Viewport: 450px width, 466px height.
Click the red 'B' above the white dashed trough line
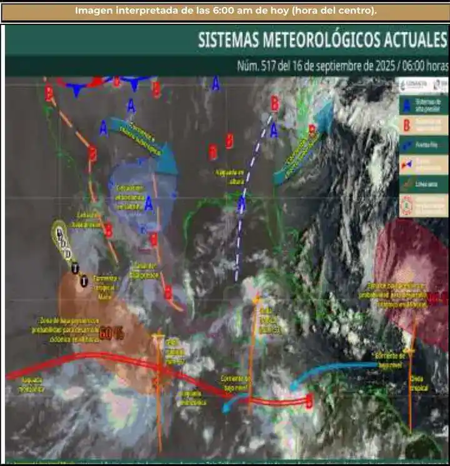click(x=275, y=104)
